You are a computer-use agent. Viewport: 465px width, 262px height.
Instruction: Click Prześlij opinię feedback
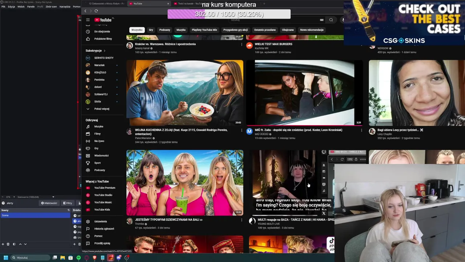[x=102, y=243]
